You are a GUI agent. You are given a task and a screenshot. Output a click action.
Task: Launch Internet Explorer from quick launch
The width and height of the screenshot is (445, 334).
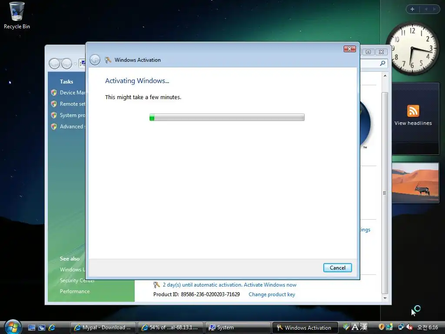point(52,327)
